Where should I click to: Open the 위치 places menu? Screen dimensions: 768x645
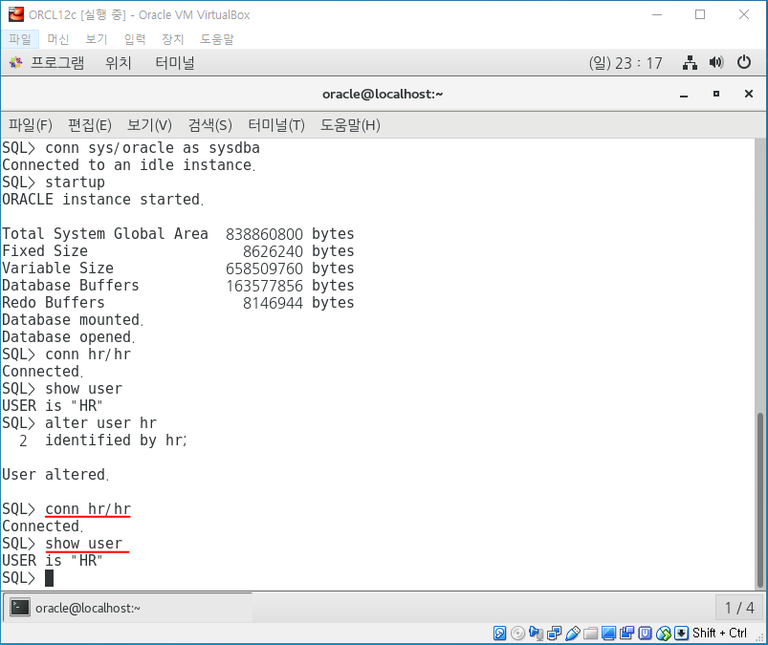pos(119,63)
